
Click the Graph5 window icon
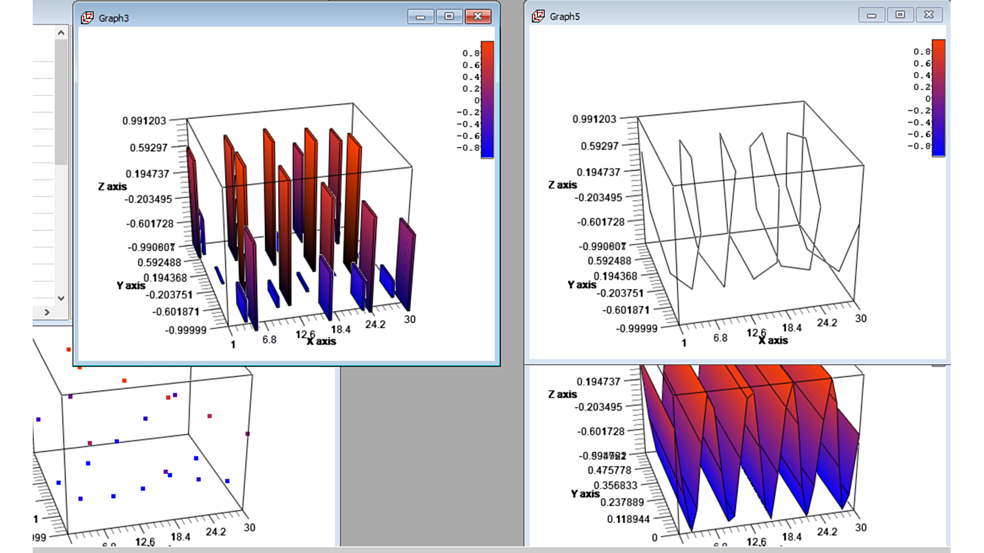tap(538, 16)
